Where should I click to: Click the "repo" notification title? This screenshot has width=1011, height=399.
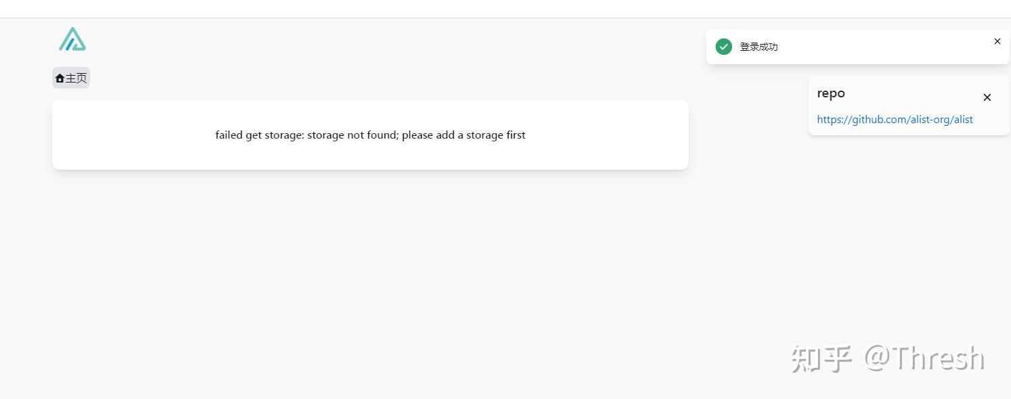(x=831, y=93)
